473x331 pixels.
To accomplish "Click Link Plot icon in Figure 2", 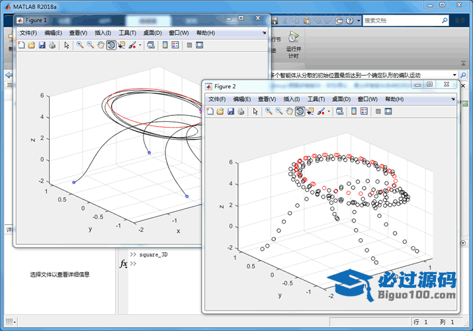I will pyautogui.click(x=339, y=111).
